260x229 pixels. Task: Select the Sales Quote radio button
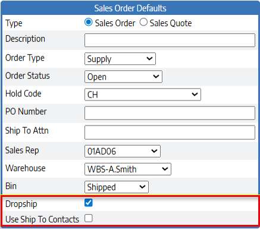click(143, 22)
